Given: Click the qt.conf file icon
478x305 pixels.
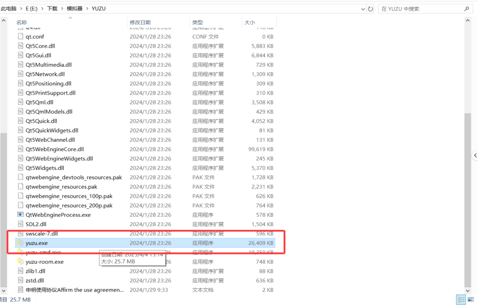Looking at the screenshot, I should 21,36.
